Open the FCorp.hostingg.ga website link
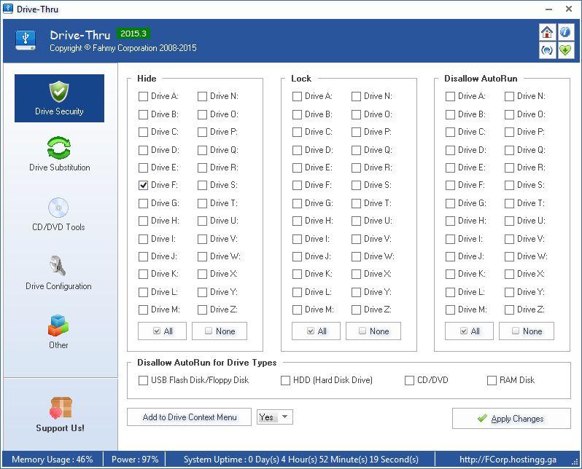 [508, 460]
